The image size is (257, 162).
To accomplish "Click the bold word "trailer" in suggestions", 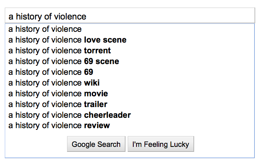I will [x=96, y=104].
